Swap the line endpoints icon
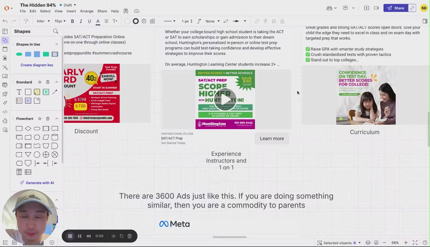The image size is (430, 247). click(x=226, y=21)
